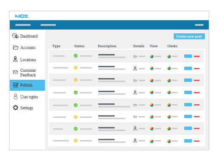Select the Publish menu item
Viewport: 218px width, 162px height.
pos(27,85)
